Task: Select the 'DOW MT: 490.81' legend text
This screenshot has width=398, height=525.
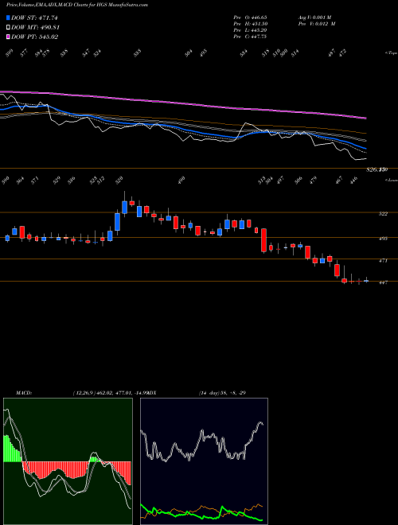Action: click(35, 27)
